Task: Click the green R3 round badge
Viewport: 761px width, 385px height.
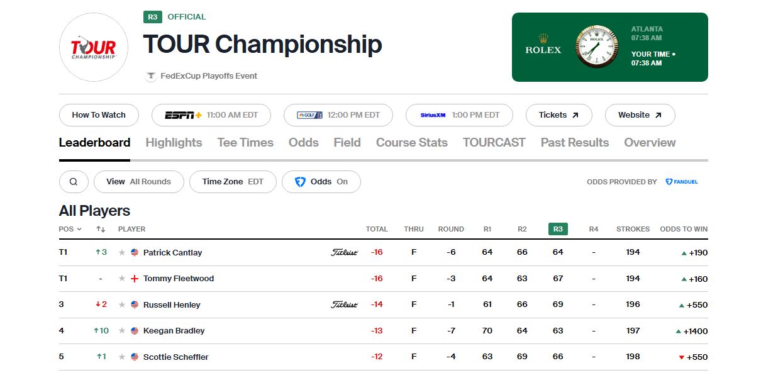Action: click(x=153, y=17)
